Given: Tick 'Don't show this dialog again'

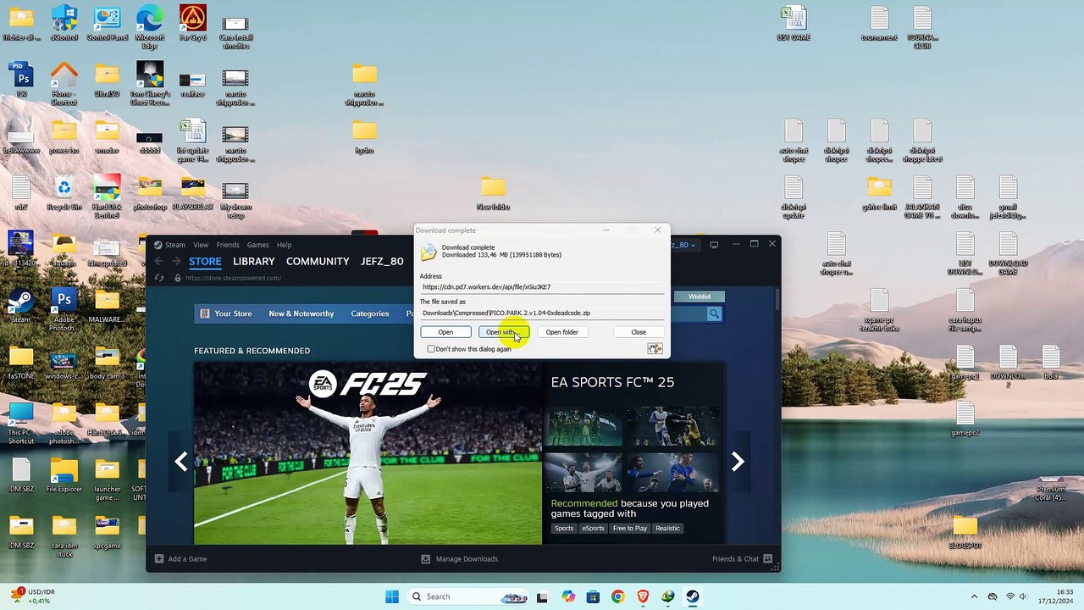Looking at the screenshot, I should pyautogui.click(x=431, y=349).
